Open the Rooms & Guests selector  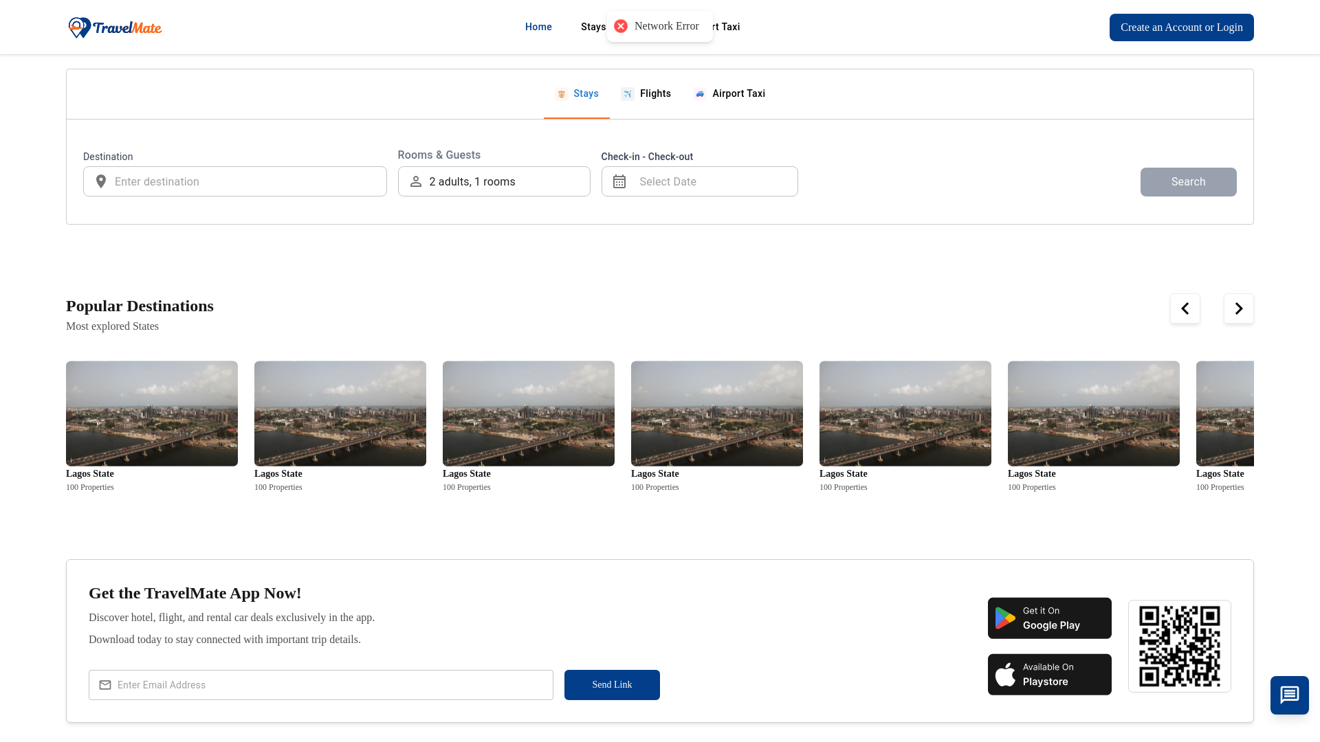494,181
